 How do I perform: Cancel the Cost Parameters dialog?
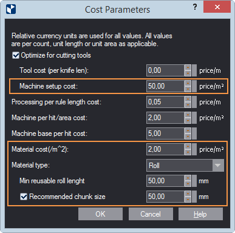[x=151, y=214]
